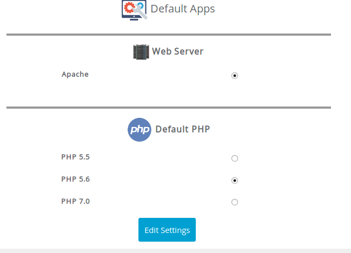This screenshot has width=351, height=253.
Task: Save with the Edit Settings button
Action: click(167, 230)
